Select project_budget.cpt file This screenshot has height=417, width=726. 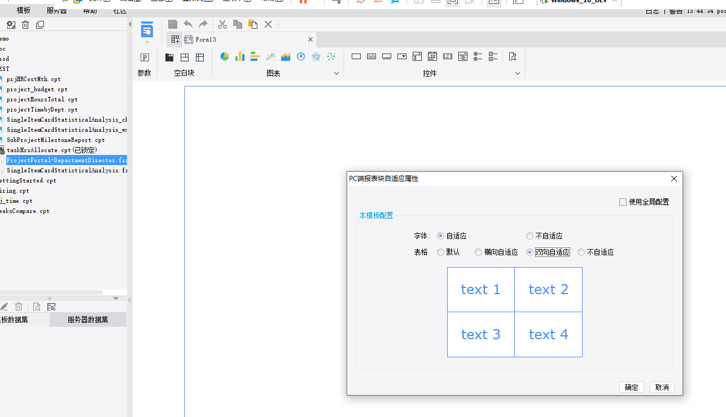click(x=37, y=89)
